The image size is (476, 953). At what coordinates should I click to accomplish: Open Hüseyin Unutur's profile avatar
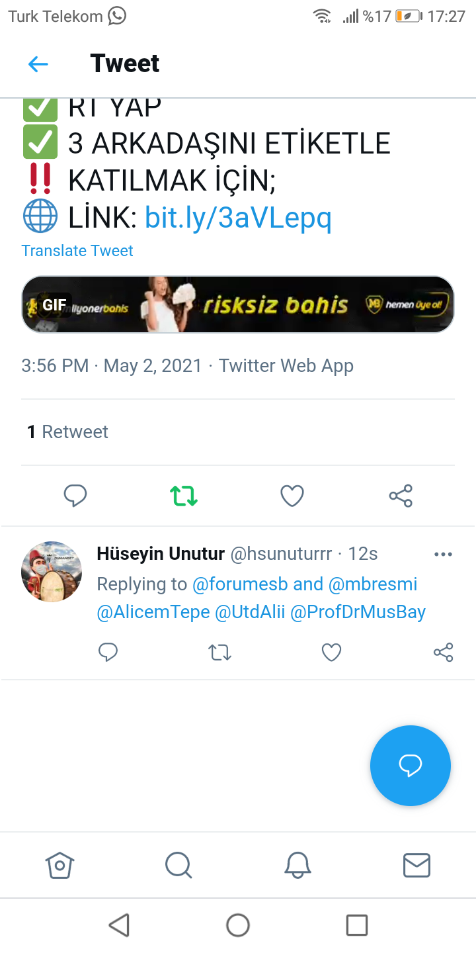[x=52, y=572]
